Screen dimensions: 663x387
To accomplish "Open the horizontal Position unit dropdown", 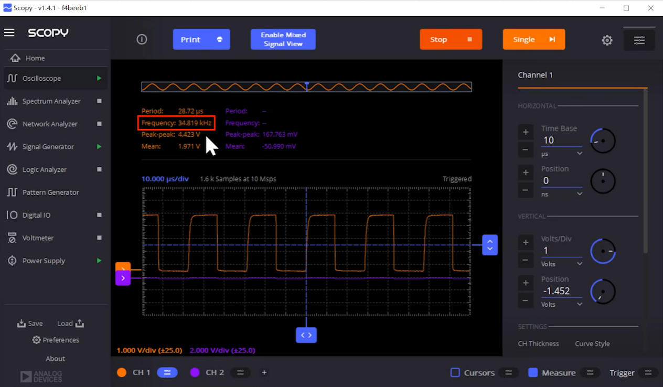I will pyautogui.click(x=562, y=194).
